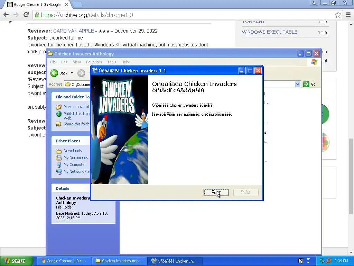354x266 pixels.
Task: Click the Anthology window title folder icon
Action: pyautogui.click(x=50, y=54)
